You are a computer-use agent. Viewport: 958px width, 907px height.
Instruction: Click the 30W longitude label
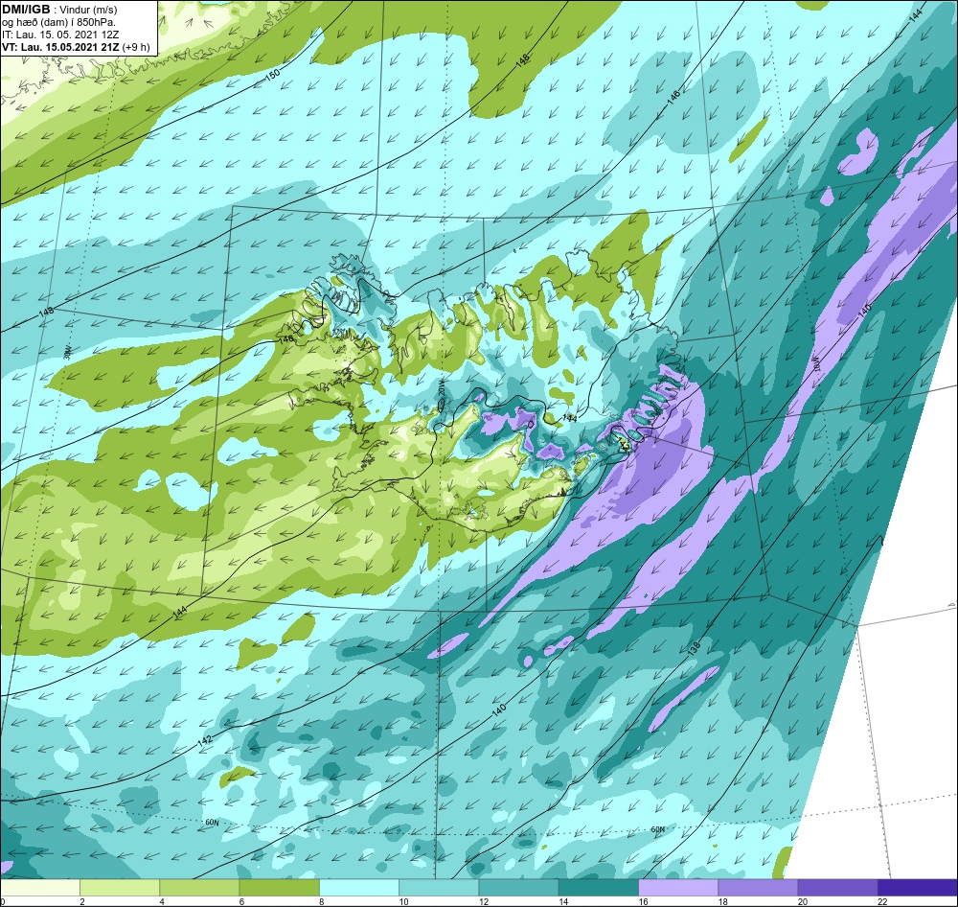click(x=68, y=352)
